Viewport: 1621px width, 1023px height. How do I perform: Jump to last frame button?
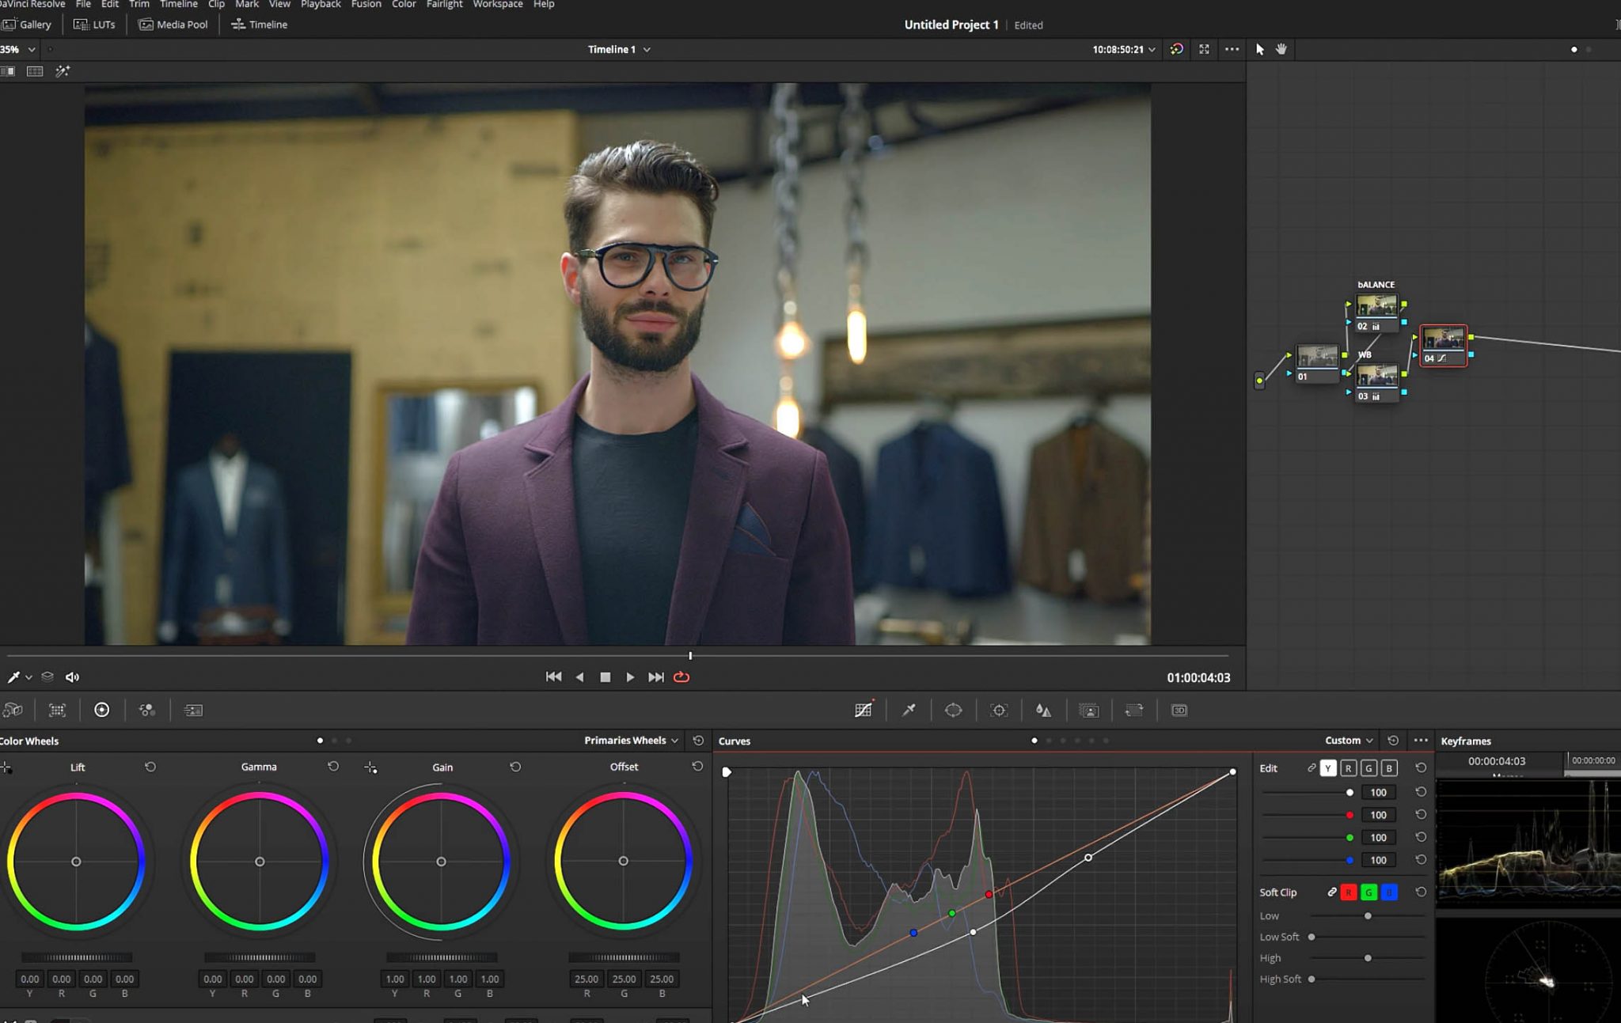pyautogui.click(x=656, y=677)
